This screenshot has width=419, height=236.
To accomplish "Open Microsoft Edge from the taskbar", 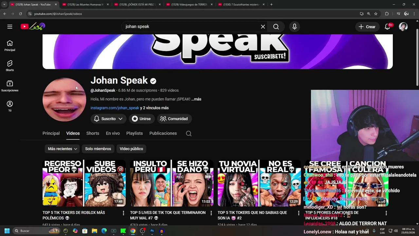I will point(104,231).
